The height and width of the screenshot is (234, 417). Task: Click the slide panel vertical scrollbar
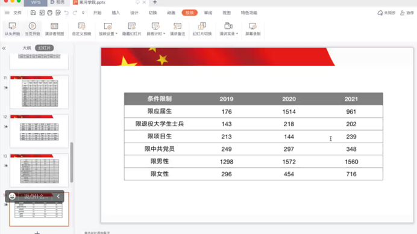tap(72, 162)
